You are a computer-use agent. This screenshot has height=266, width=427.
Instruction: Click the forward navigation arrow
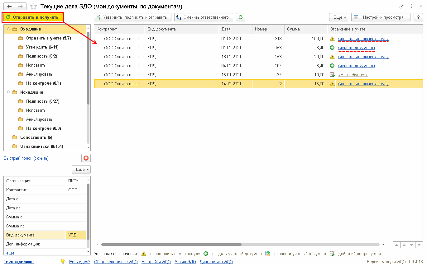click(21, 6)
